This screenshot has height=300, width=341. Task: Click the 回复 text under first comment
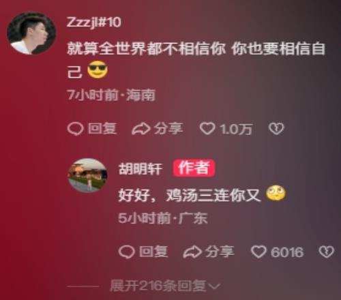(x=102, y=129)
